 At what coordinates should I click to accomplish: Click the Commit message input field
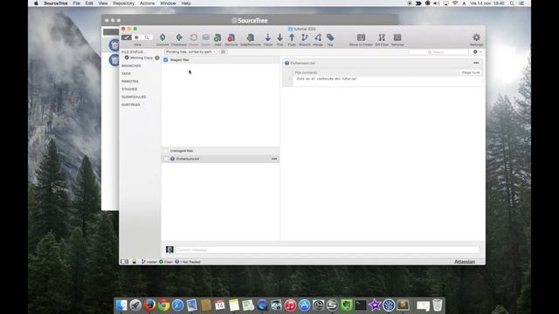[327, 250]
